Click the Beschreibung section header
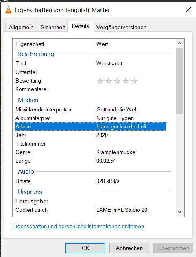The image size is (196, 257). click(36, 54)
